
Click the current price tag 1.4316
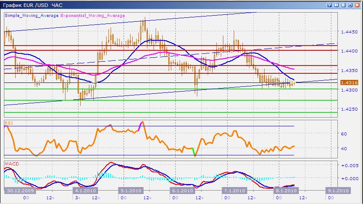click(x=349, y=82)
